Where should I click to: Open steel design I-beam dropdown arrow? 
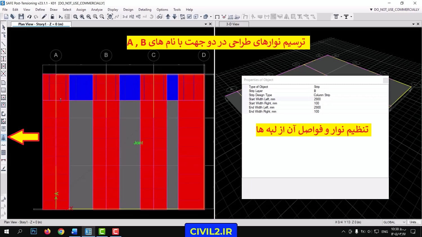351,17
